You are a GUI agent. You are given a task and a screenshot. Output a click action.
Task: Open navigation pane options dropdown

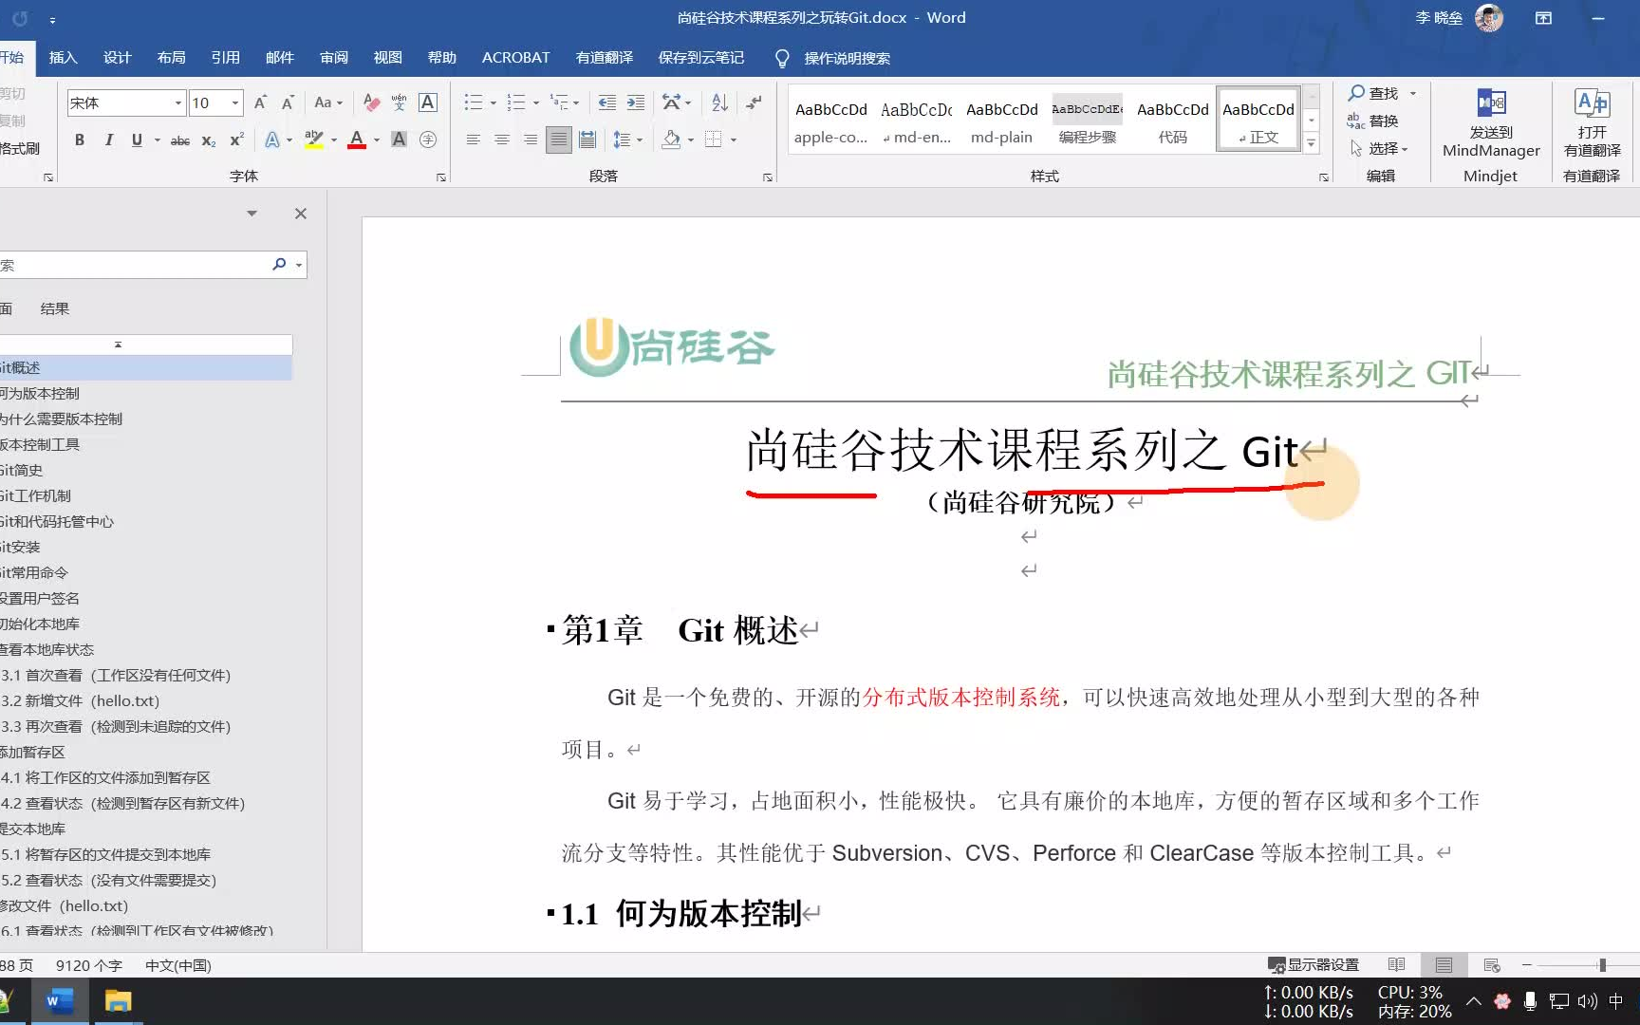252,214
